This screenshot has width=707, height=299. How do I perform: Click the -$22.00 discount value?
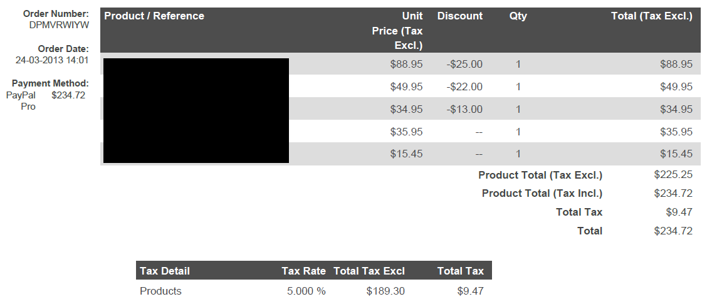coord(464,87)
